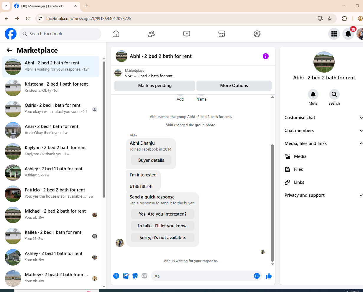Click the browser address bar URL
363x292 pixels.
(x=89, y=19)
